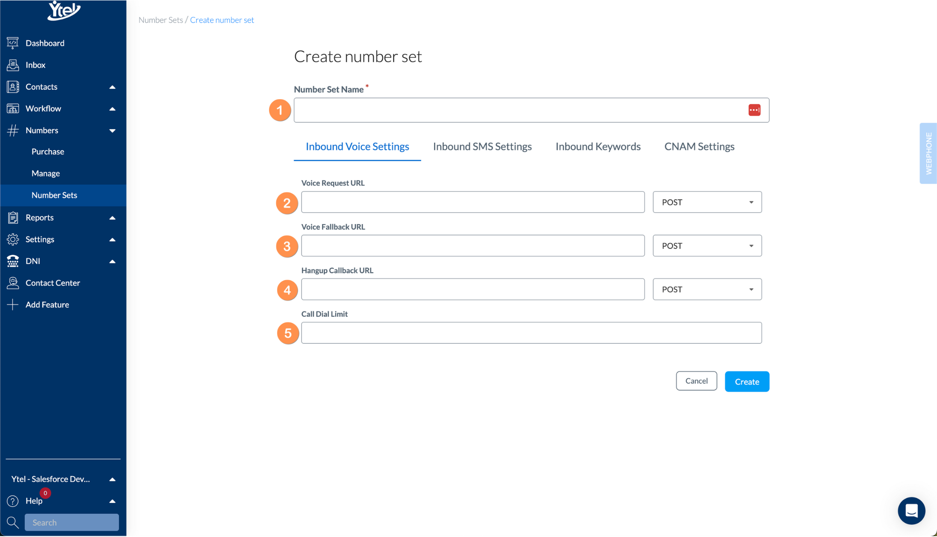Open Voice Request URL method dropdown
The width and height of the screenshot is (937, 537).
pyautogui.click(x=707, y=202)
